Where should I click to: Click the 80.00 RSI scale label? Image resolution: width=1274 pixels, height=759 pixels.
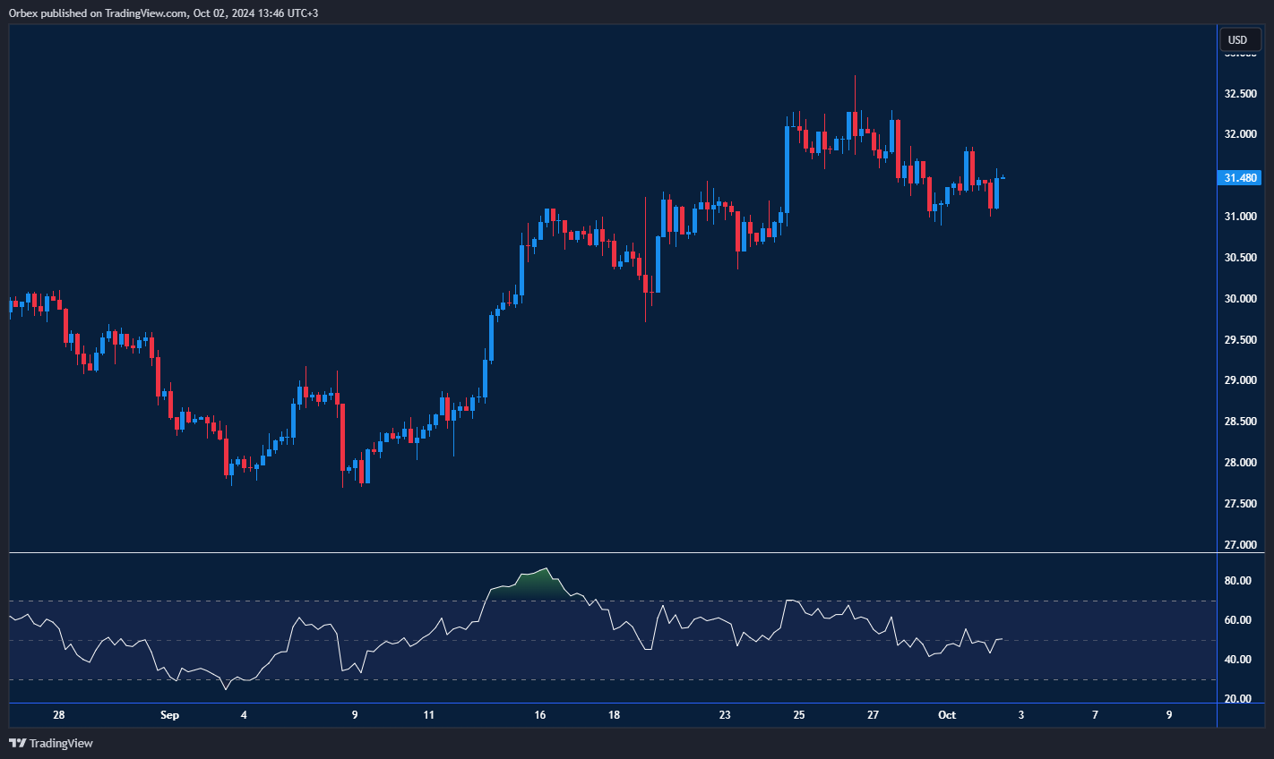point(1237,581)
